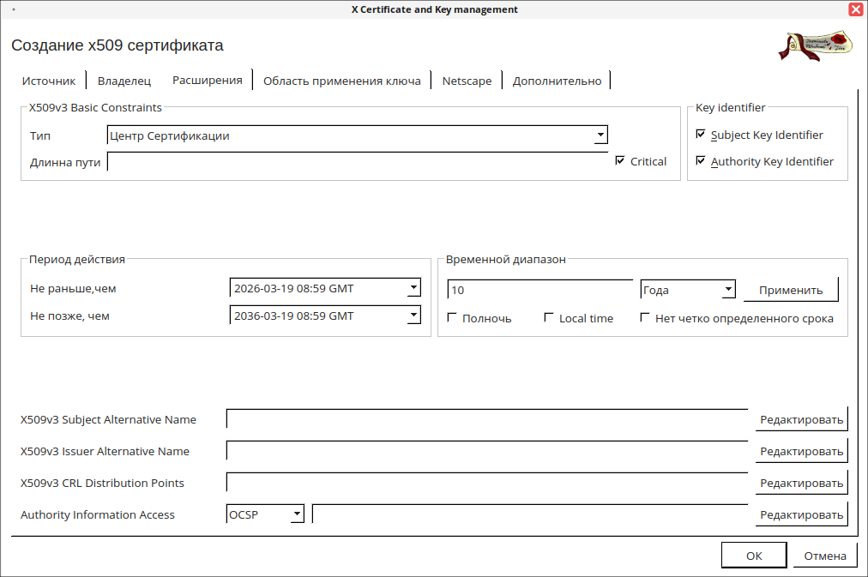Viewport: 868px width, 577px height.
Task: Open the Область применения ключа tab
Action: (x=341, y=81)
